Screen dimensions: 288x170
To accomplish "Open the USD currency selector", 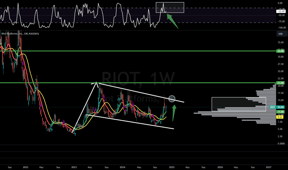I will tap(282, 34).
